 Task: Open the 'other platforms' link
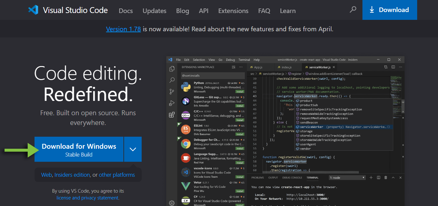117,175
